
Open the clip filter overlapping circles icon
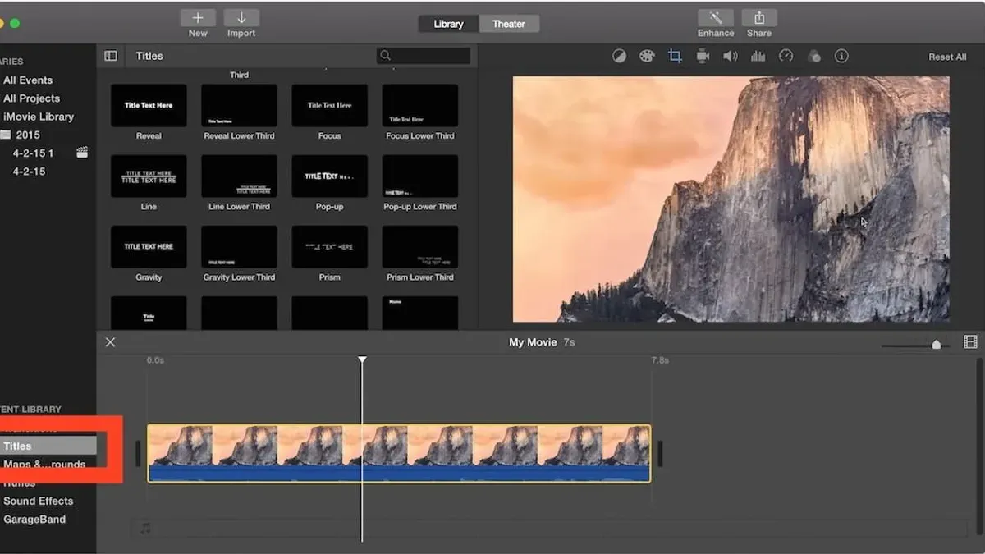click(813, 56)
